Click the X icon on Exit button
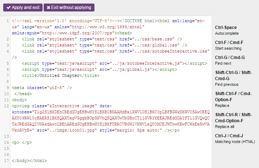Screen dimensions: 259x168 point(48,8)
